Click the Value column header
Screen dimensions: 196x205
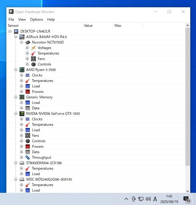click(x=97, y=26)
